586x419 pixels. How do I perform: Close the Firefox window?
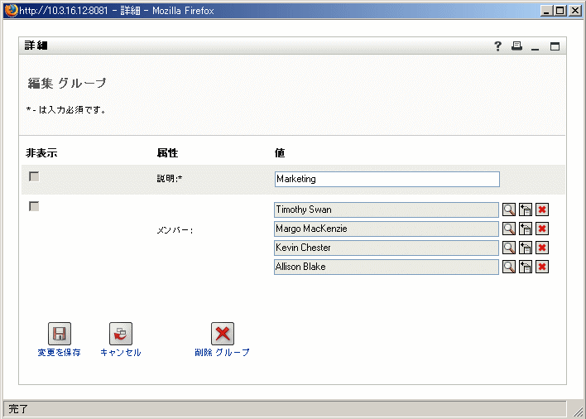click(574, 11)
